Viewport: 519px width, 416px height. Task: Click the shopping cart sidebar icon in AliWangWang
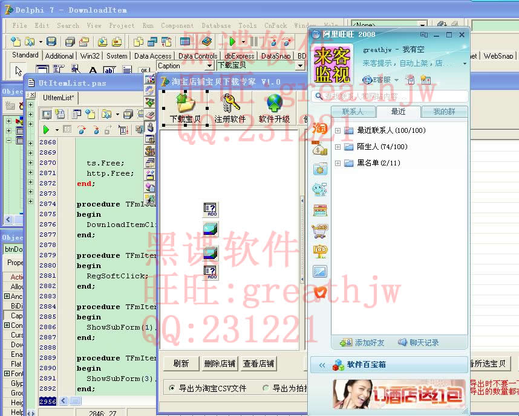coord(320,231)
